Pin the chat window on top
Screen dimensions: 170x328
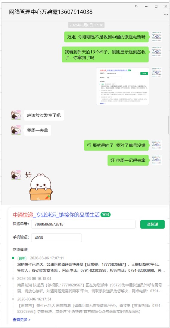coord(136,7)
